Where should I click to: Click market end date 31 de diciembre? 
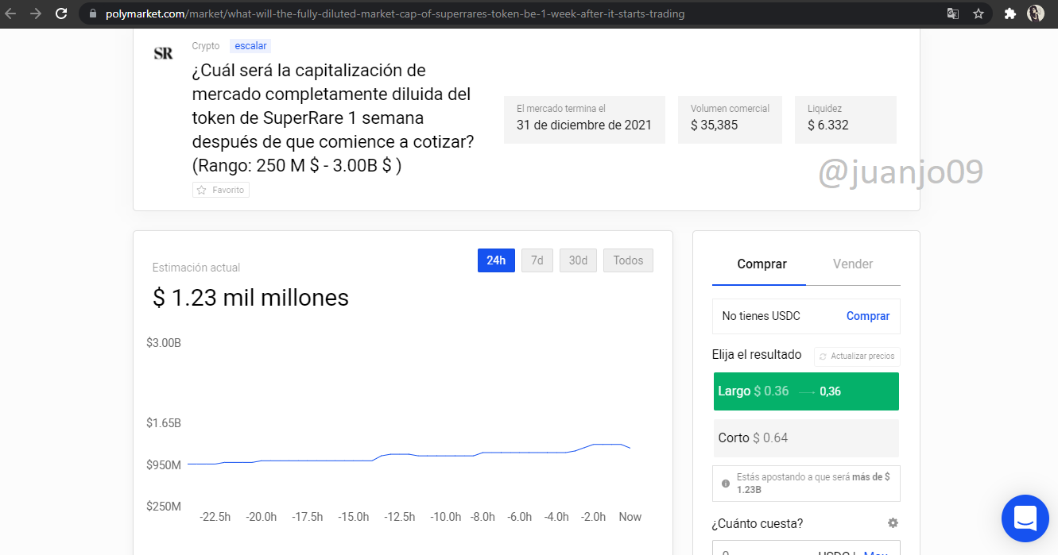(x=584, y=125)
